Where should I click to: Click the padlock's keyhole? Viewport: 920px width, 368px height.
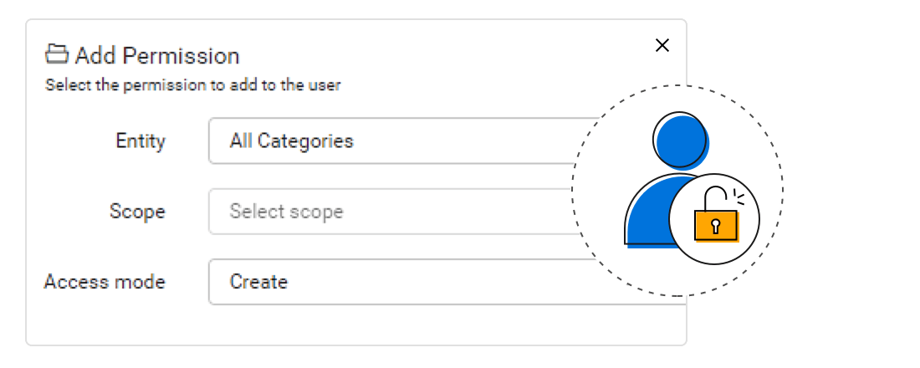716,225
